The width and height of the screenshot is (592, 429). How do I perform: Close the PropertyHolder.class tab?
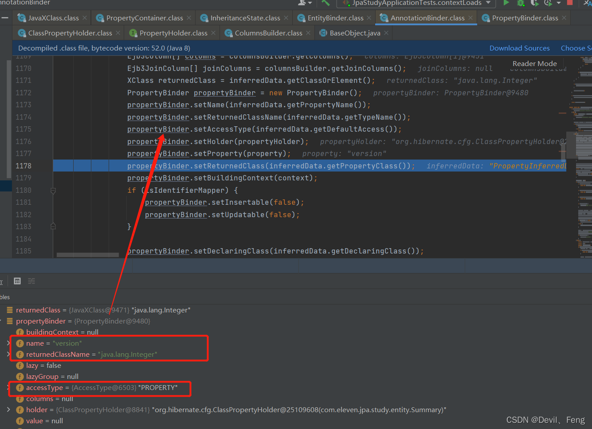click(213, 33)
